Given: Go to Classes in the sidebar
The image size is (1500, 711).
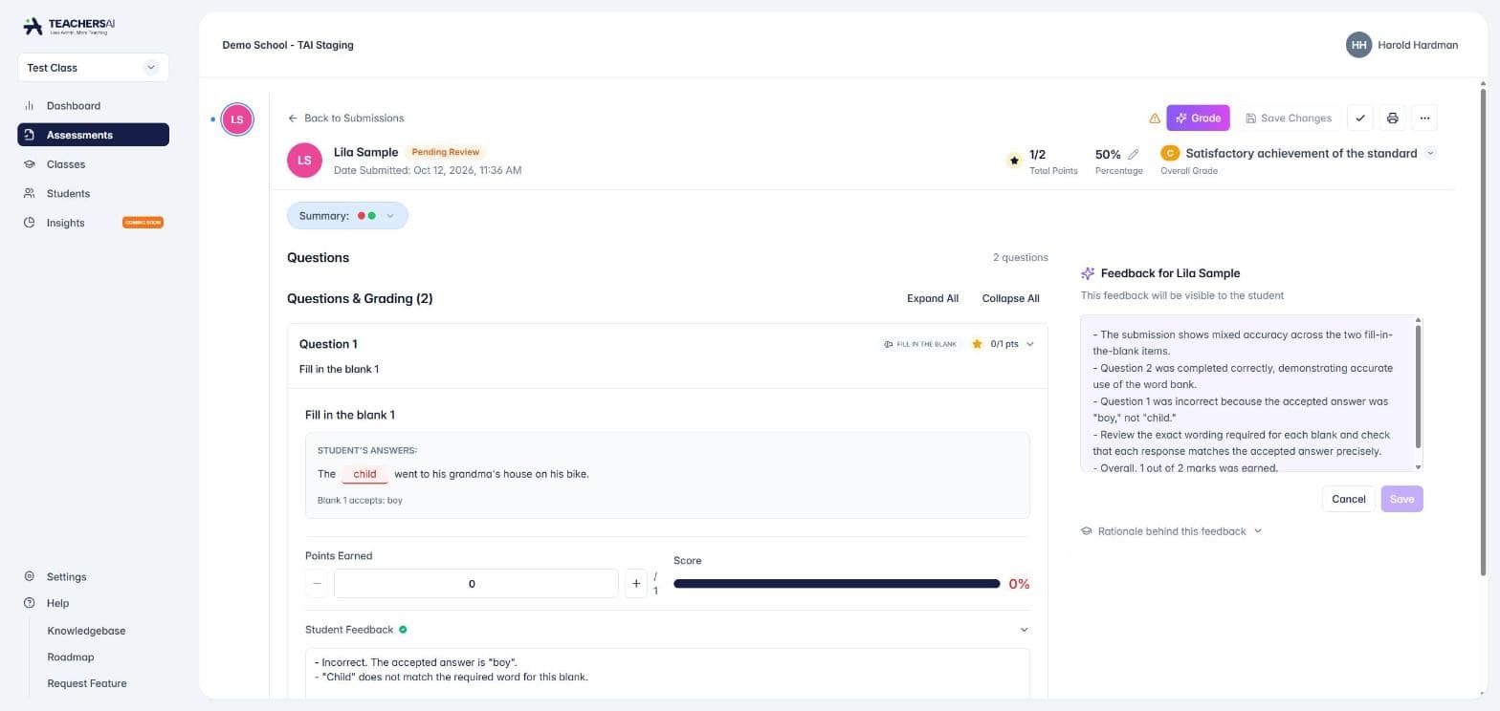Looking at the screenshot, I should (93, 164).
